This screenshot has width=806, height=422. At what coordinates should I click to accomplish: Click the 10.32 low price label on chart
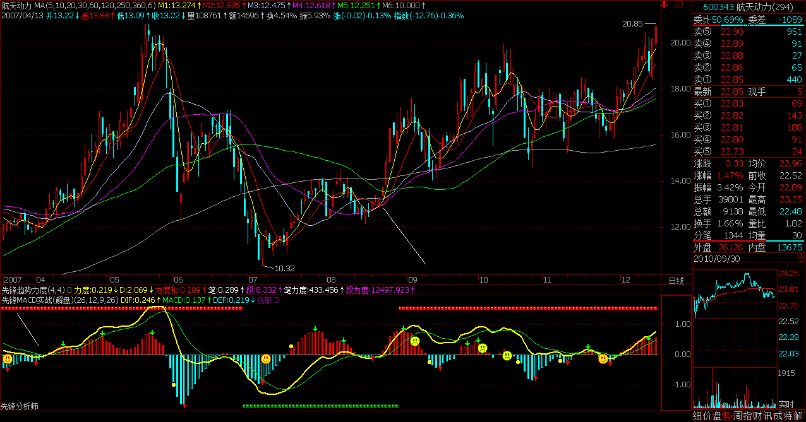[x=285, y=268]
